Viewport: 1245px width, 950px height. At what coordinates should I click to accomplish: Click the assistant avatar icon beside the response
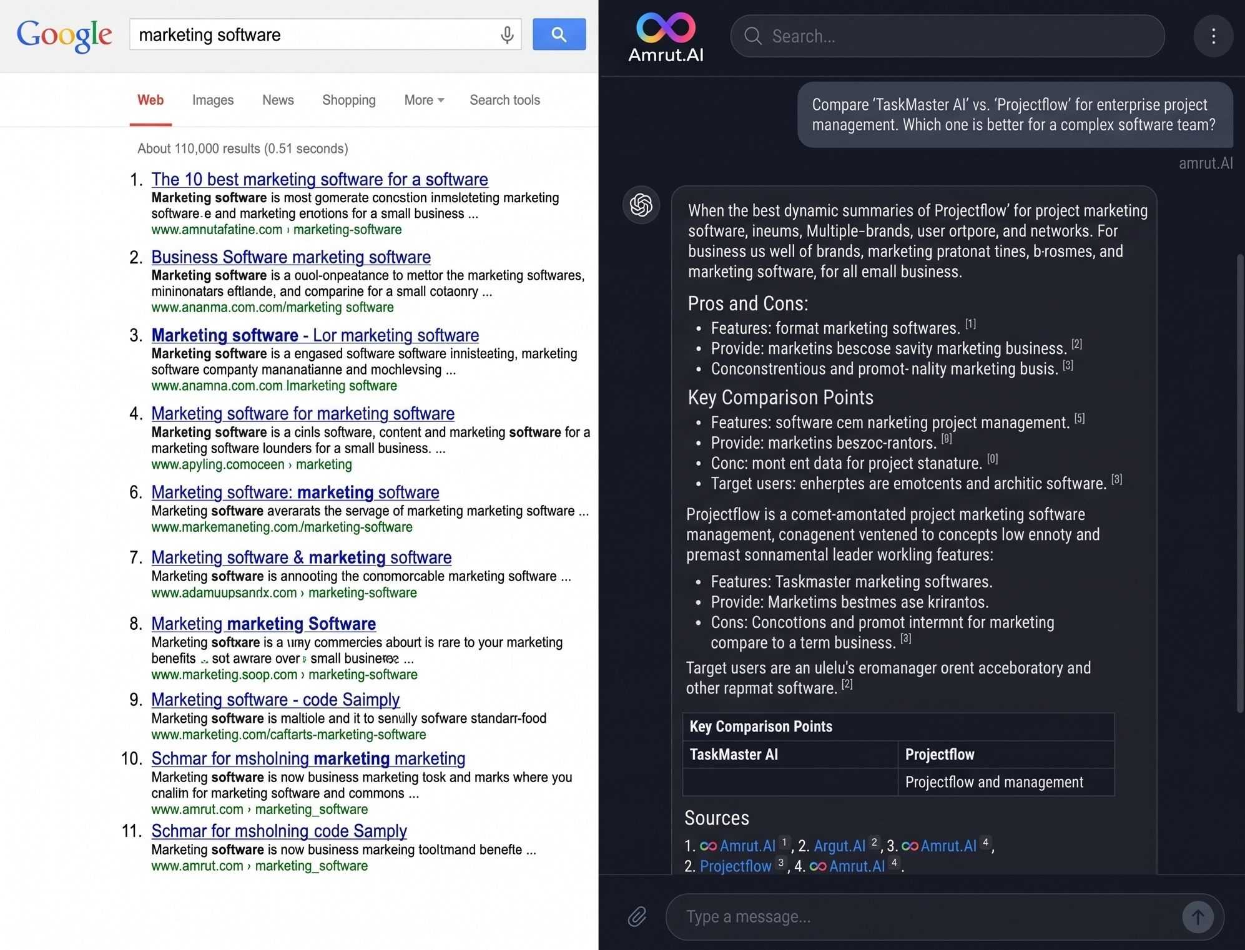[641, 205]
